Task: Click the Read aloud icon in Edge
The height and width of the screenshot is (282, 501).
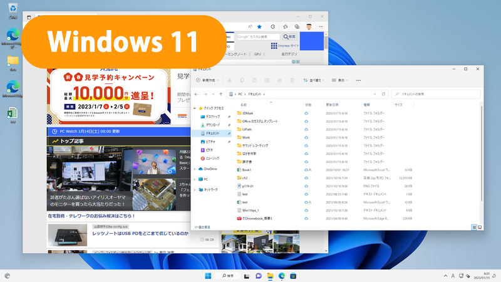Action: pyautogui.click(x=250, y=26)
